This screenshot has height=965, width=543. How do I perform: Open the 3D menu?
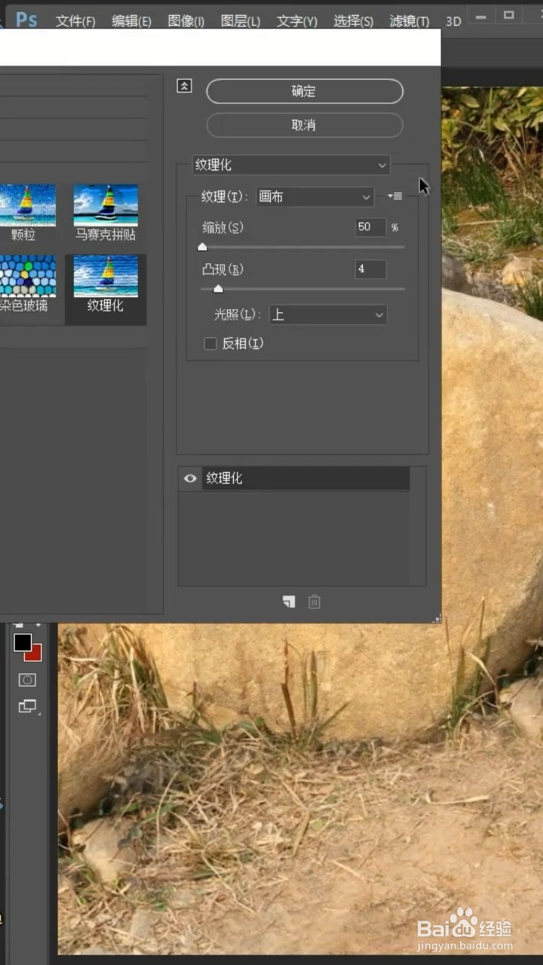click(x=453, y=21)
